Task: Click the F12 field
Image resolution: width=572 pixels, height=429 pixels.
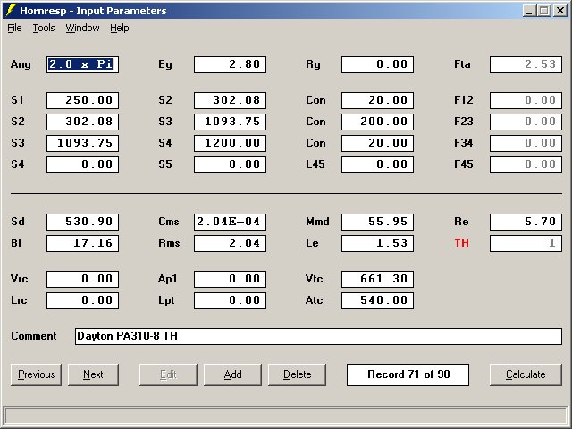Action: point(526,100)
